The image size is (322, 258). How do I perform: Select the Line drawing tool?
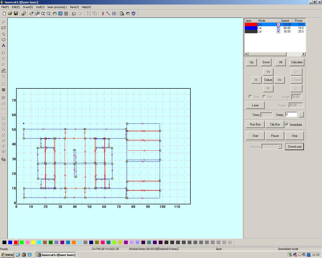coord(4,22)
